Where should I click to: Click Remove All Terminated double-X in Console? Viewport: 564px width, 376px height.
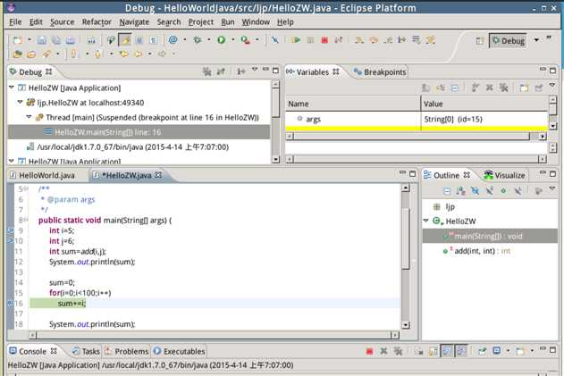[x=398, y=351]
